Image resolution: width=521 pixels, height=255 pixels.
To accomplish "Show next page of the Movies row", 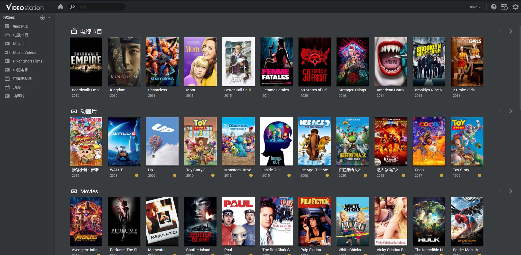I will tap(510, 191).
